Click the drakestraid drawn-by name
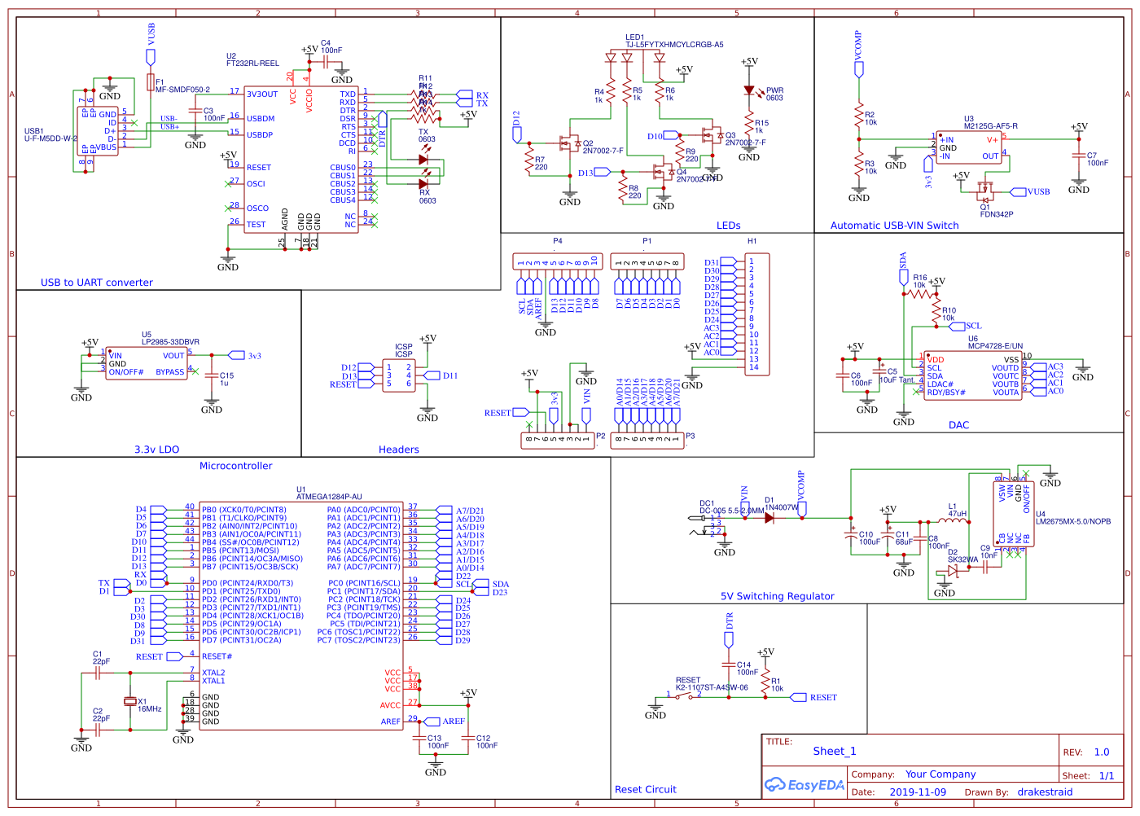 coord(1046,792)
